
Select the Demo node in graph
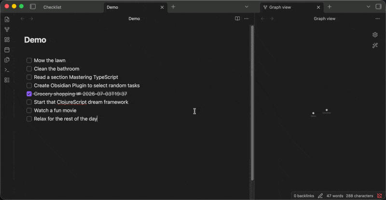point(313,113)
